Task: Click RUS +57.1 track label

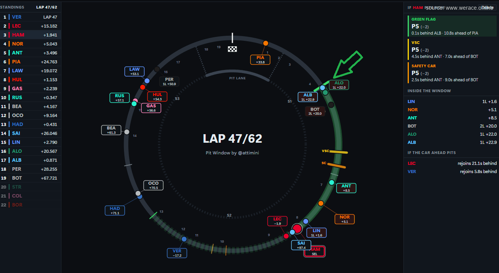Action: tap(119, 98)
